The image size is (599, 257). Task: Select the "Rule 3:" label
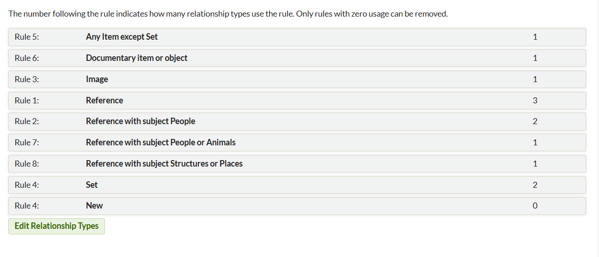(27, 79)
